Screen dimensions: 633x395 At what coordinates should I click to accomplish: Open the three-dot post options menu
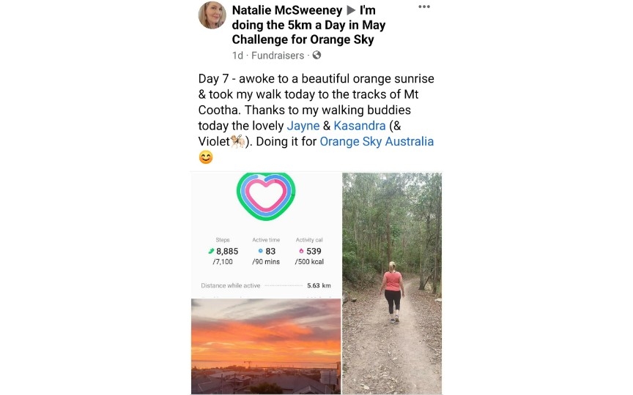tap(424, 7)
